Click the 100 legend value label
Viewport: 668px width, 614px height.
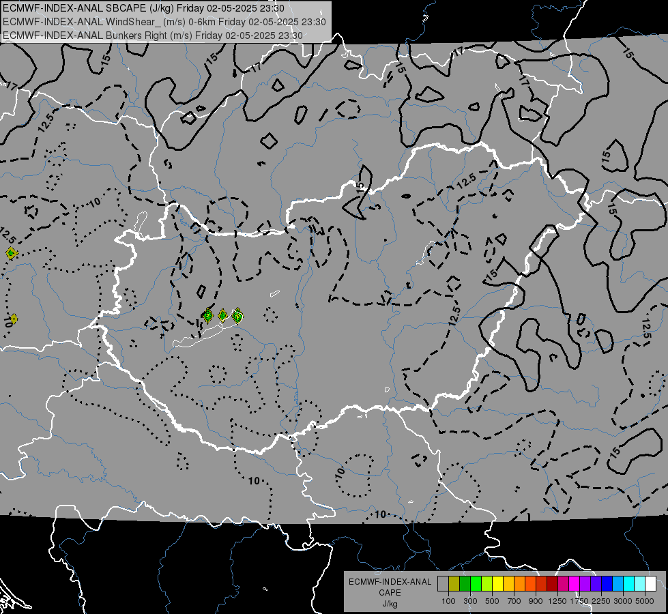[448, 601]
